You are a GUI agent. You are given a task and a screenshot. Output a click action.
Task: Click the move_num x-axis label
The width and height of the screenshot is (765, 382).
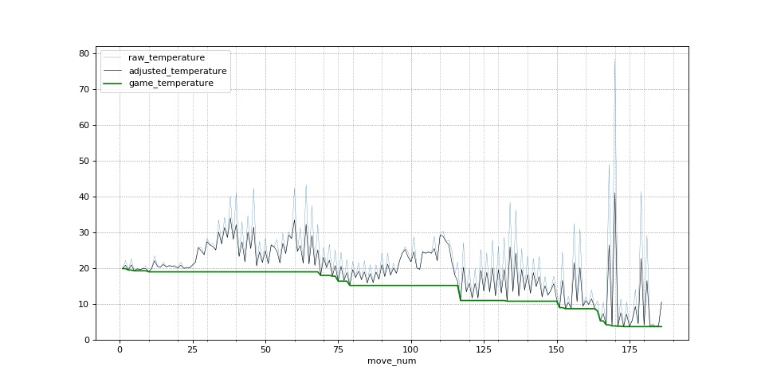391,361
